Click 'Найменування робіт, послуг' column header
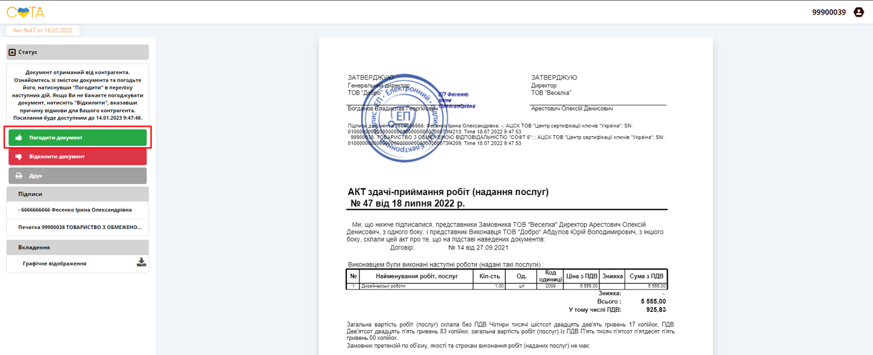 pos(417,276)
